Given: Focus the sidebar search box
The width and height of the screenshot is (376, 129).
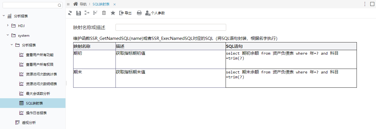Looking at the screenshot, I should (32, 5).
